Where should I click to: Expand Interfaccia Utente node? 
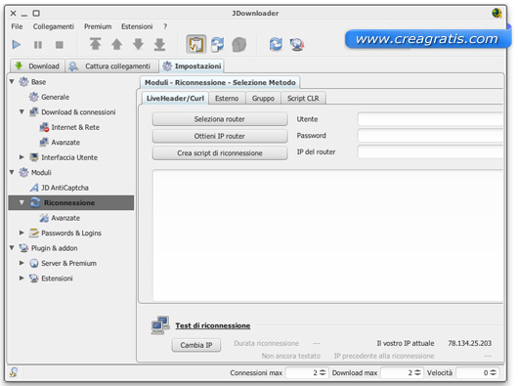(22, 157)
